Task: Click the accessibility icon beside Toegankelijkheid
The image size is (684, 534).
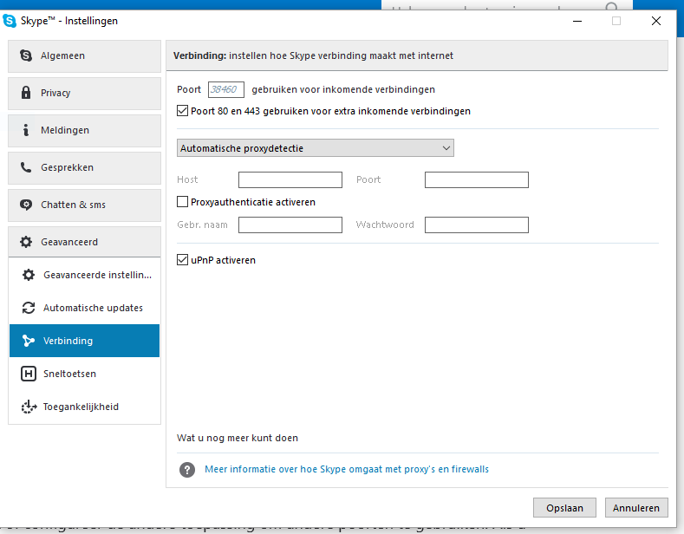Action: pyautogui.click(x=29, y=407)
